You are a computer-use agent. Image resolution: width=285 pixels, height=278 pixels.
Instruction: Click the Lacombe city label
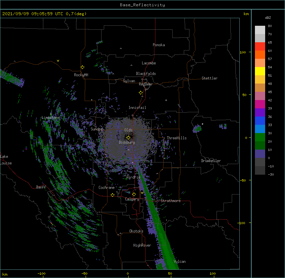pyautogui.click(x=149, y=63)
